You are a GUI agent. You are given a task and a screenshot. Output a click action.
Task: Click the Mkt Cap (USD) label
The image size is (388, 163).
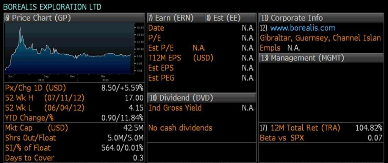36,128
